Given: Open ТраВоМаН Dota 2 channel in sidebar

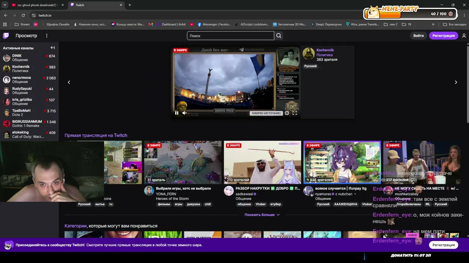Looking at the screenshot, I should [x=29, y=113].
